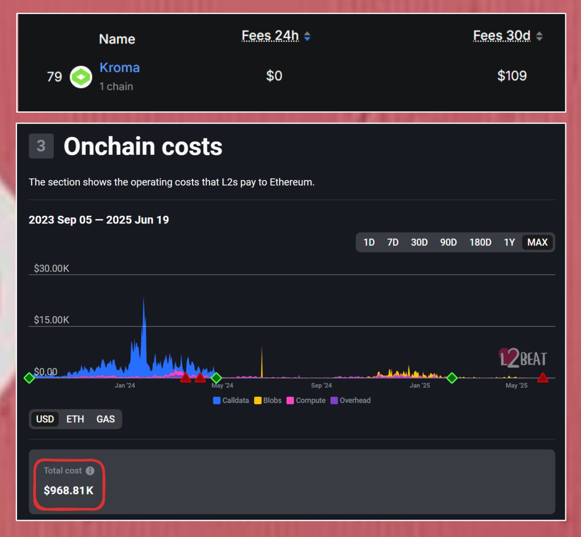Click the May '25 axis label
The height and width of the screenshot is (537, 581).
(517, 385)
